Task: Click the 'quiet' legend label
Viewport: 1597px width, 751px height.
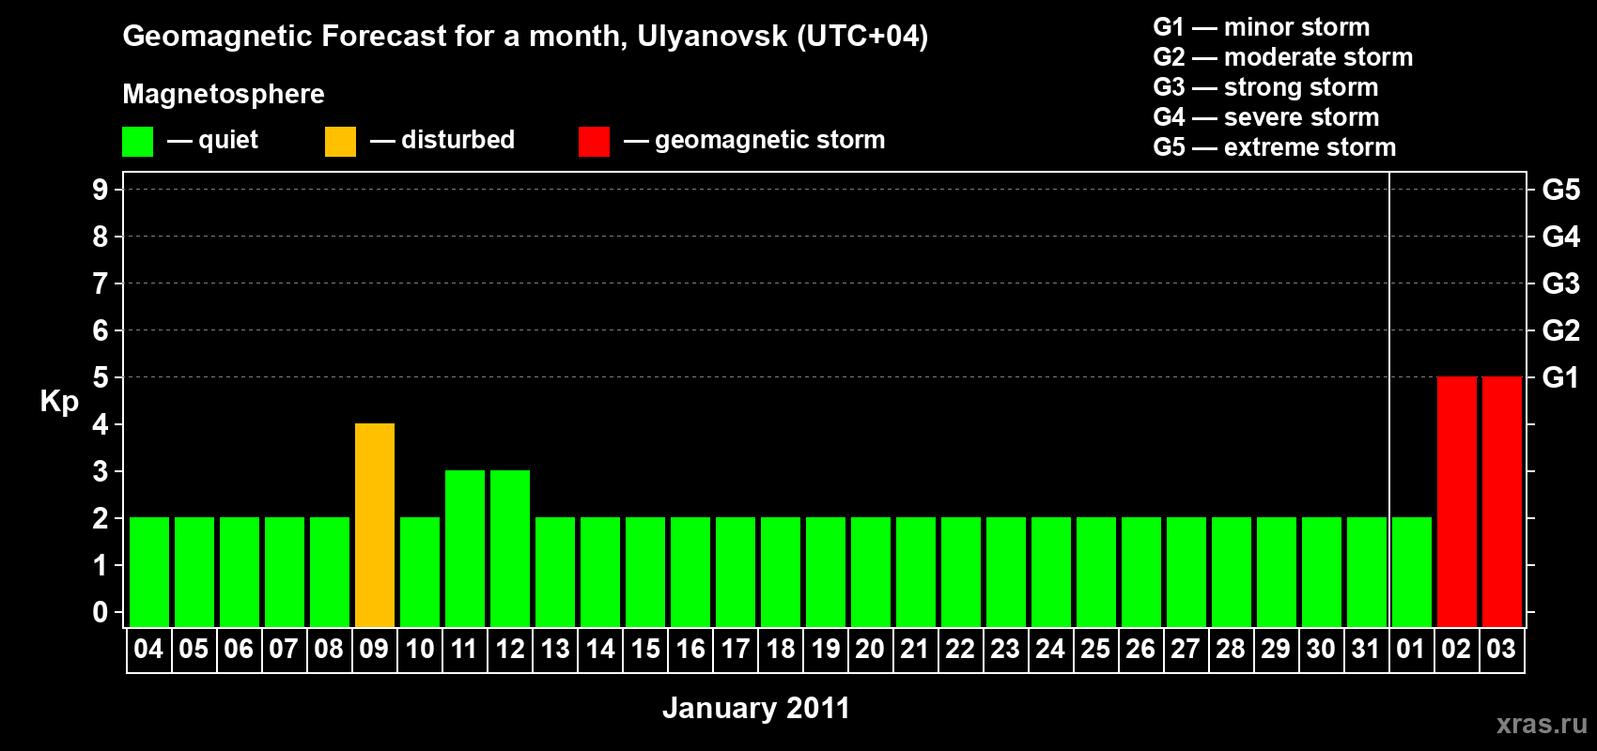Action: pyautogui.click(x=228, y=141)
